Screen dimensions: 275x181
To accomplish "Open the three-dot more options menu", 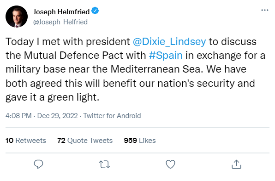I will pos(265,10).
